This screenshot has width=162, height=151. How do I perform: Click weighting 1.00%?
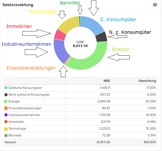(x=152, y=108)
